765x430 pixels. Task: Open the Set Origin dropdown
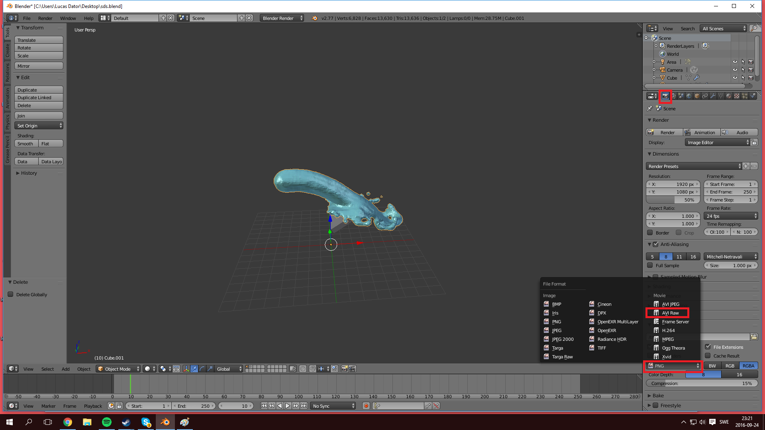[x=39, y=125]
